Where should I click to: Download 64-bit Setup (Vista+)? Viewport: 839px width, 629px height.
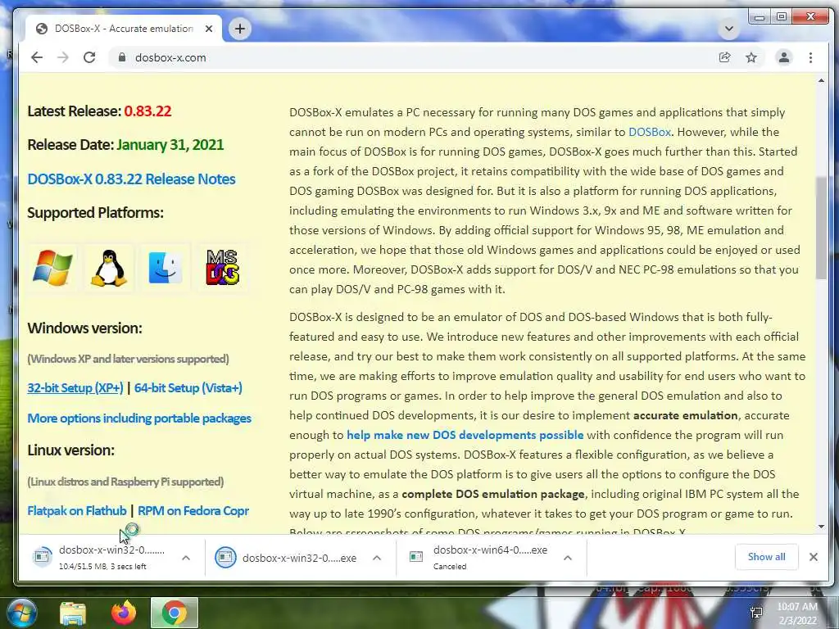188,387
